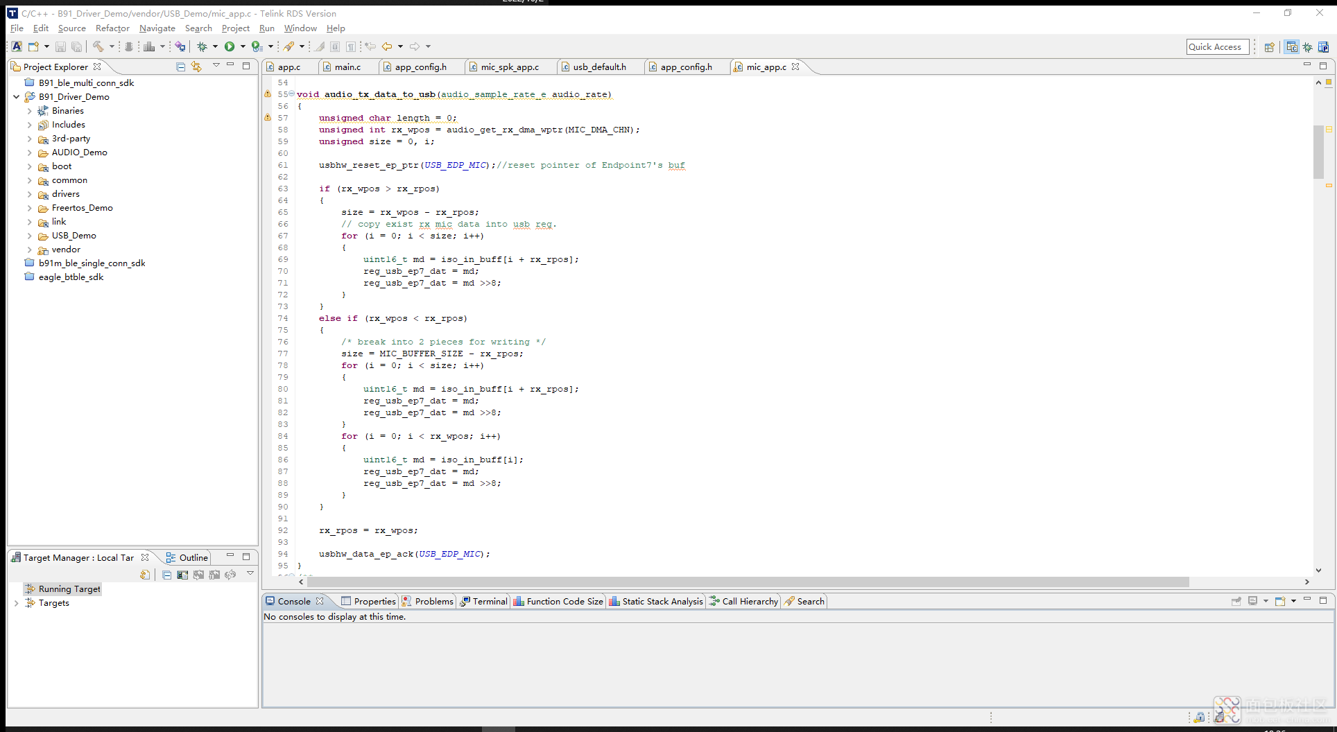Click the purple diamond monitor toolbar icon

[180, 46]
